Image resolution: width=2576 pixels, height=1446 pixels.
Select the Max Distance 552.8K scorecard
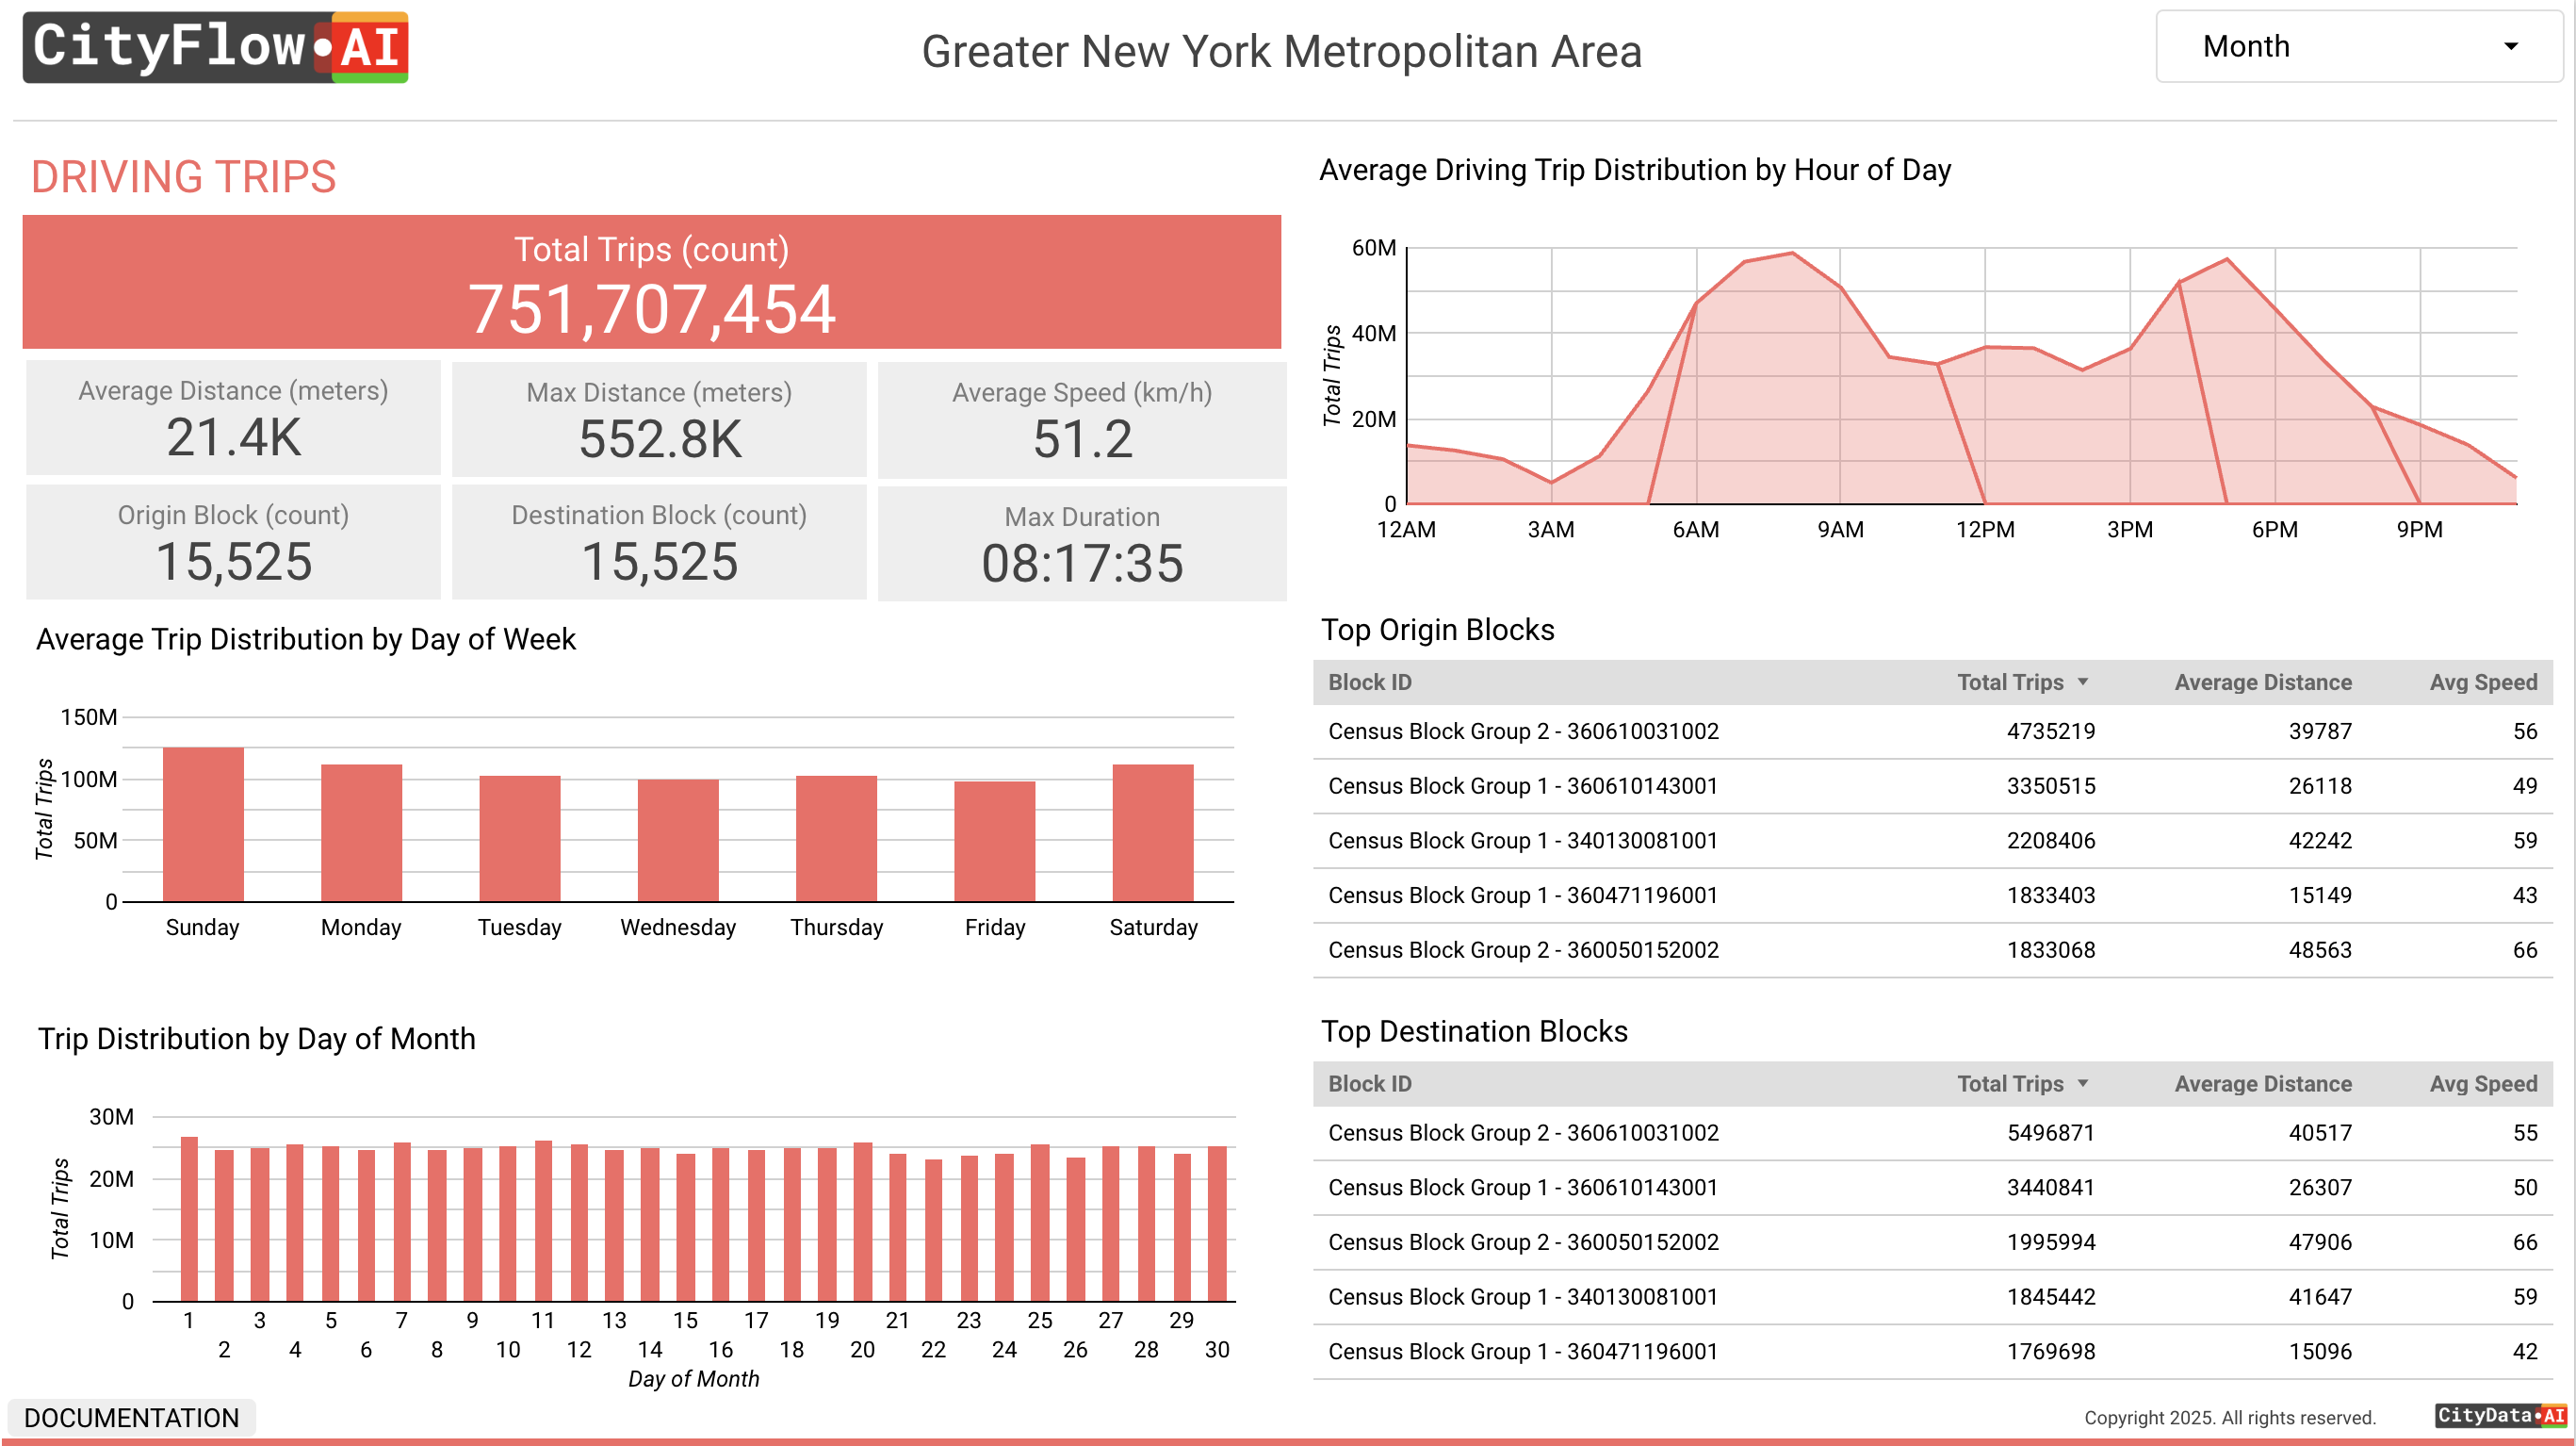659,419
